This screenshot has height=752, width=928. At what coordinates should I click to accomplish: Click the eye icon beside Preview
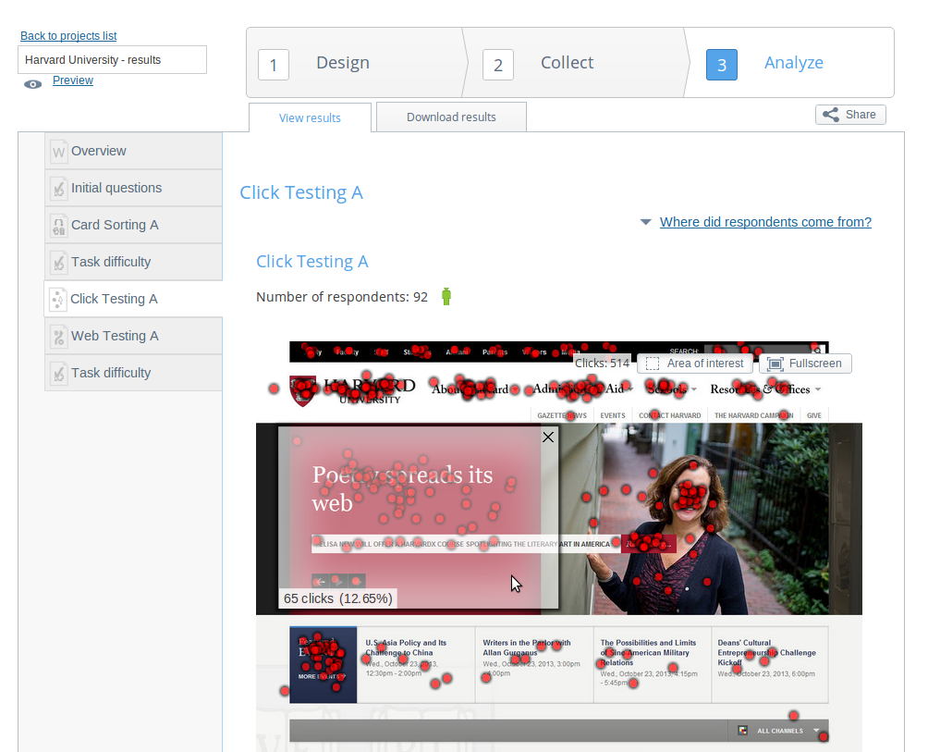pyautogui.click(x=32, y=84)
